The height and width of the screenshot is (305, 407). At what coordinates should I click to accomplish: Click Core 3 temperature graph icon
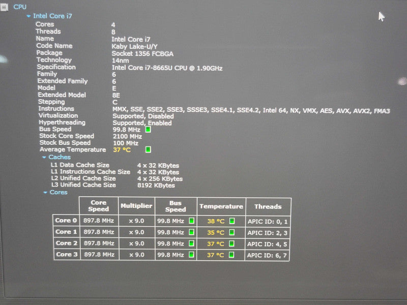(x=231, y=255)
